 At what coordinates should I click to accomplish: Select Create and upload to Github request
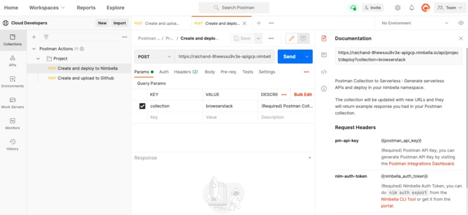pos(86,78)
